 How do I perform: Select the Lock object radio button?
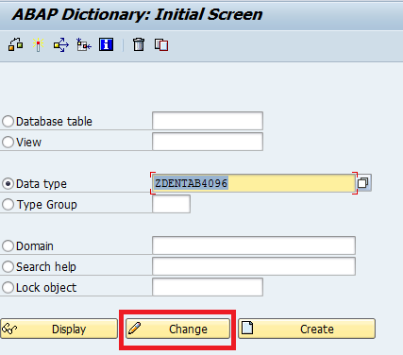coord(8,287)
